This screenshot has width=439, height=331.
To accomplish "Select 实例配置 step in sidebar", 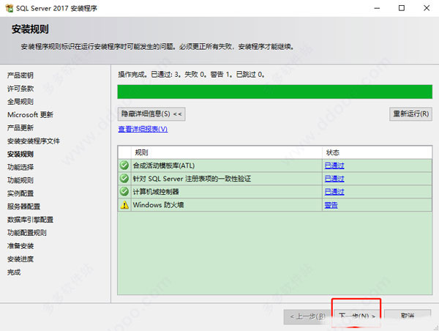I will click(x=20, y=193).
